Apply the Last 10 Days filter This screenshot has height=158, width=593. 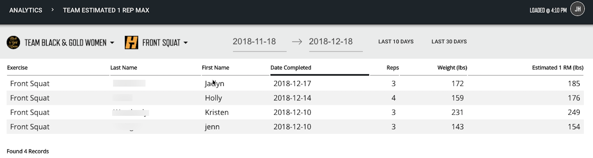pyautogui.click(x=396, y=41)
